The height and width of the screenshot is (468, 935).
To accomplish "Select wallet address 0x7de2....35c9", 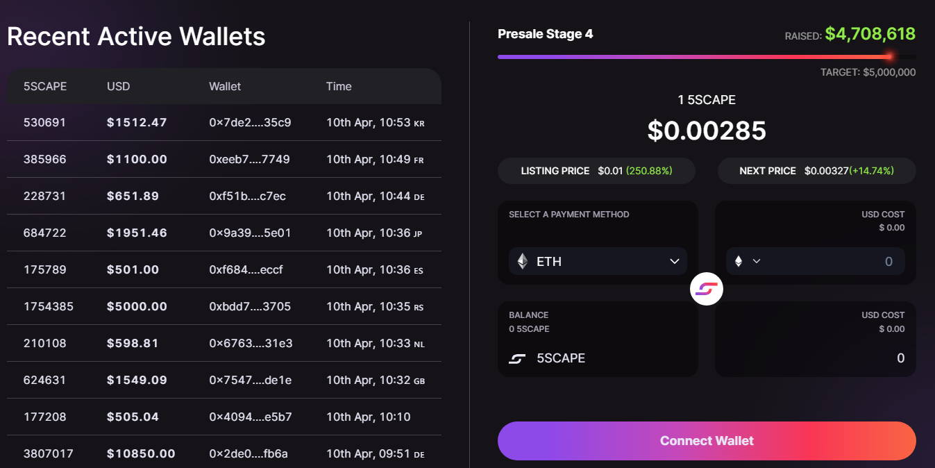I will pos(250,123).
